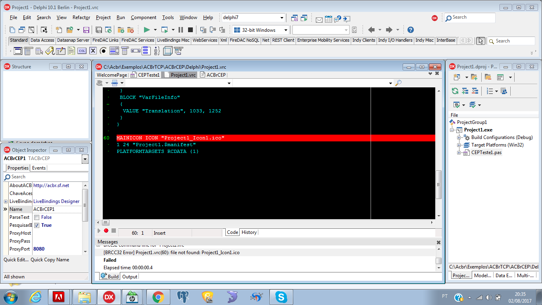Screen dimensions: 542x305
Task: Select the TMemo component in palette
Action: (x=71, y=51)
